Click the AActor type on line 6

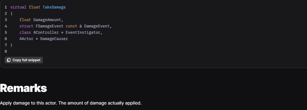[26, 39]
